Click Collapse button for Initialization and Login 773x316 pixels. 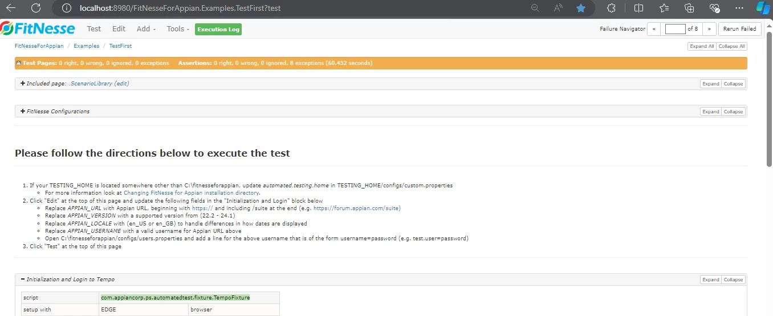click(733, 280)
